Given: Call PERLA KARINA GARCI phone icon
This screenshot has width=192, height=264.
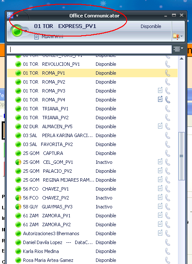Looking at the screenshot, I should (167, 135).
